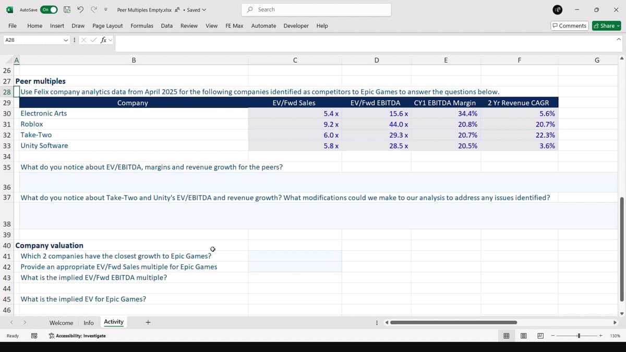Click the Redo arrow icon
The image size is (626, 352).
click(x=94, y=9)
